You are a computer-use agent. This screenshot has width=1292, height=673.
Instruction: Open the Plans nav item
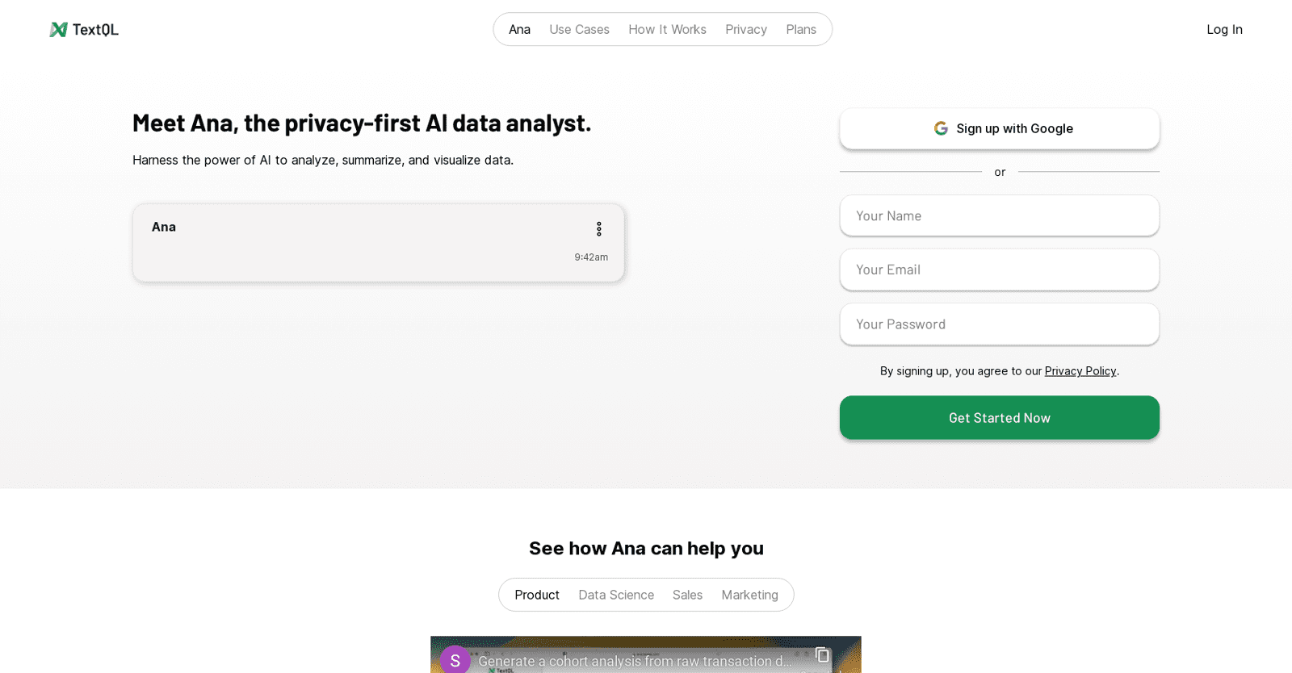(x=800, y=30)
